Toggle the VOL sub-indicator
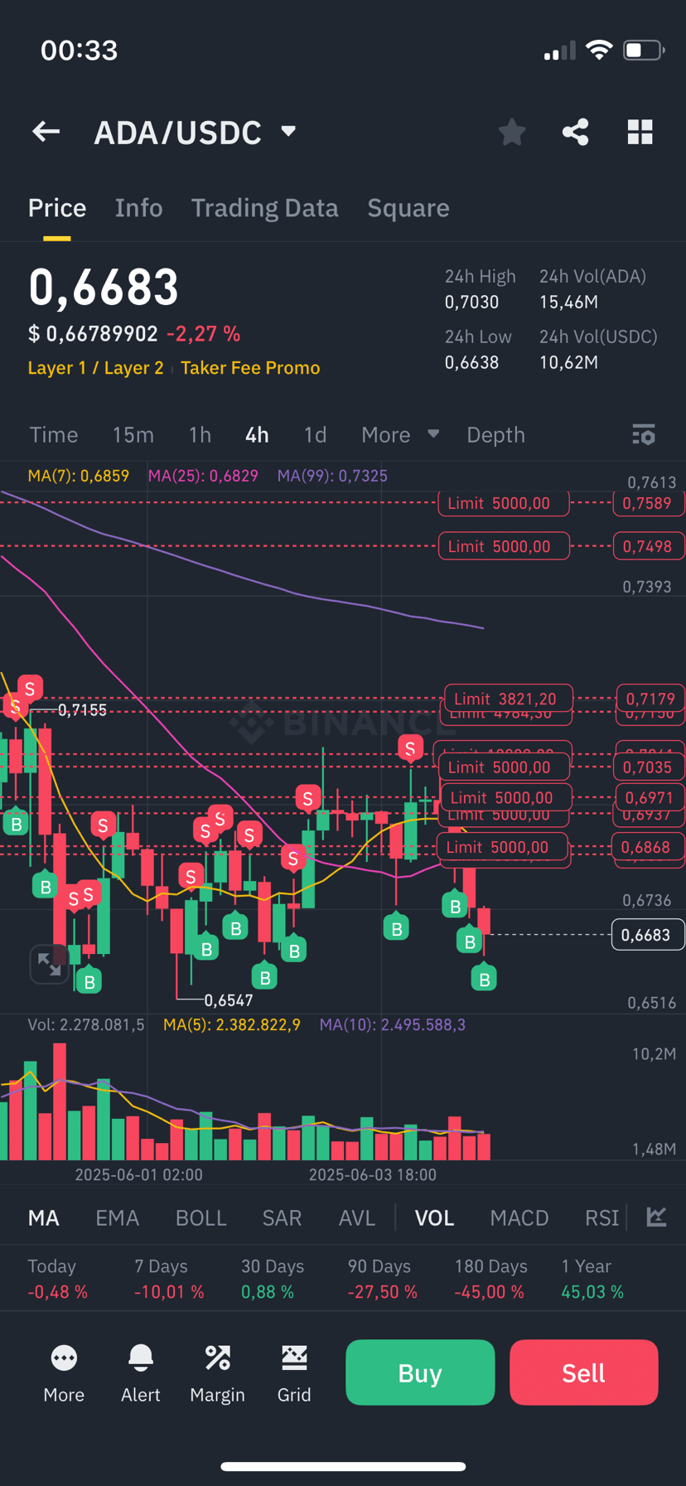 click(x=434, y=1217)
